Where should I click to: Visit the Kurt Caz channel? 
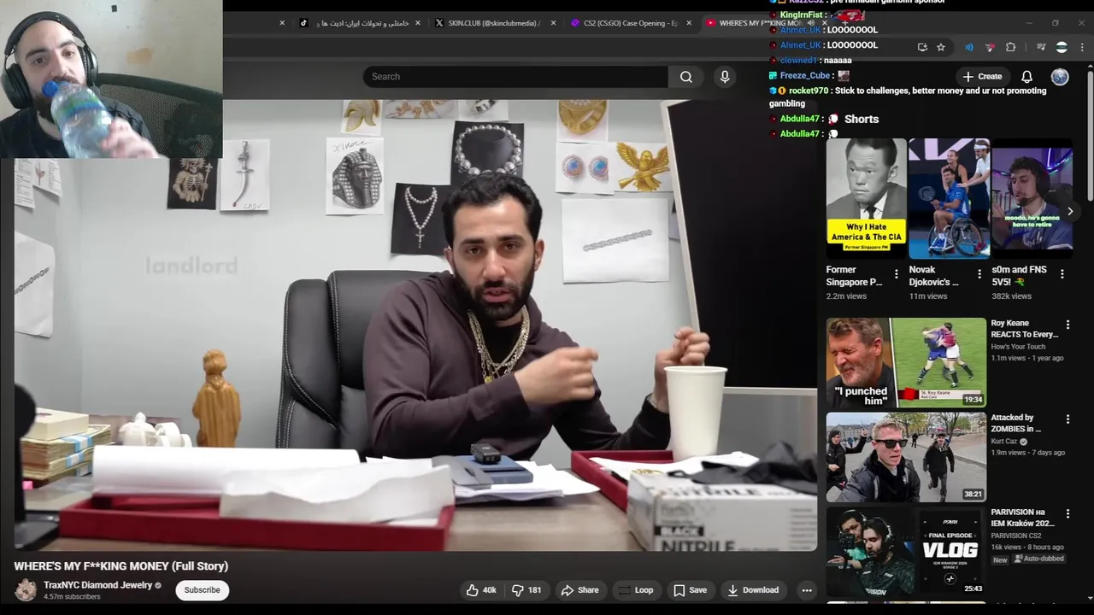(1004, 442)
